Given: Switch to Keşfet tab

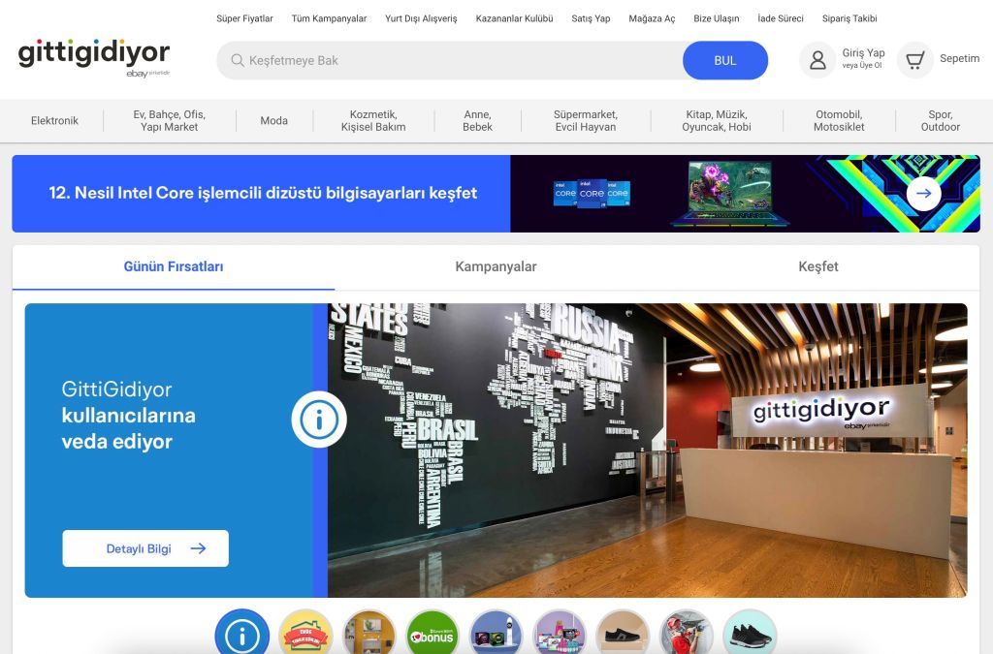Looking at the screenshot, I should 818,266.
